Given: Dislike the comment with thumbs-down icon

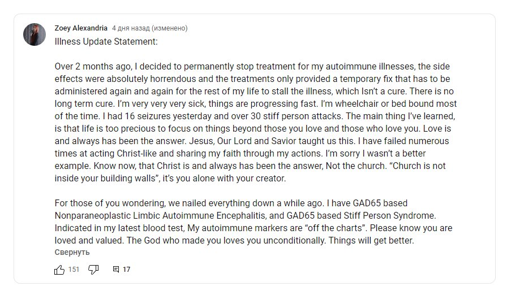Looking at the screenshot, I should [93, 270].
